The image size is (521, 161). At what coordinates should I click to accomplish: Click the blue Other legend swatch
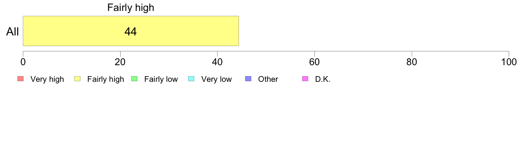(x=248, y=79)
